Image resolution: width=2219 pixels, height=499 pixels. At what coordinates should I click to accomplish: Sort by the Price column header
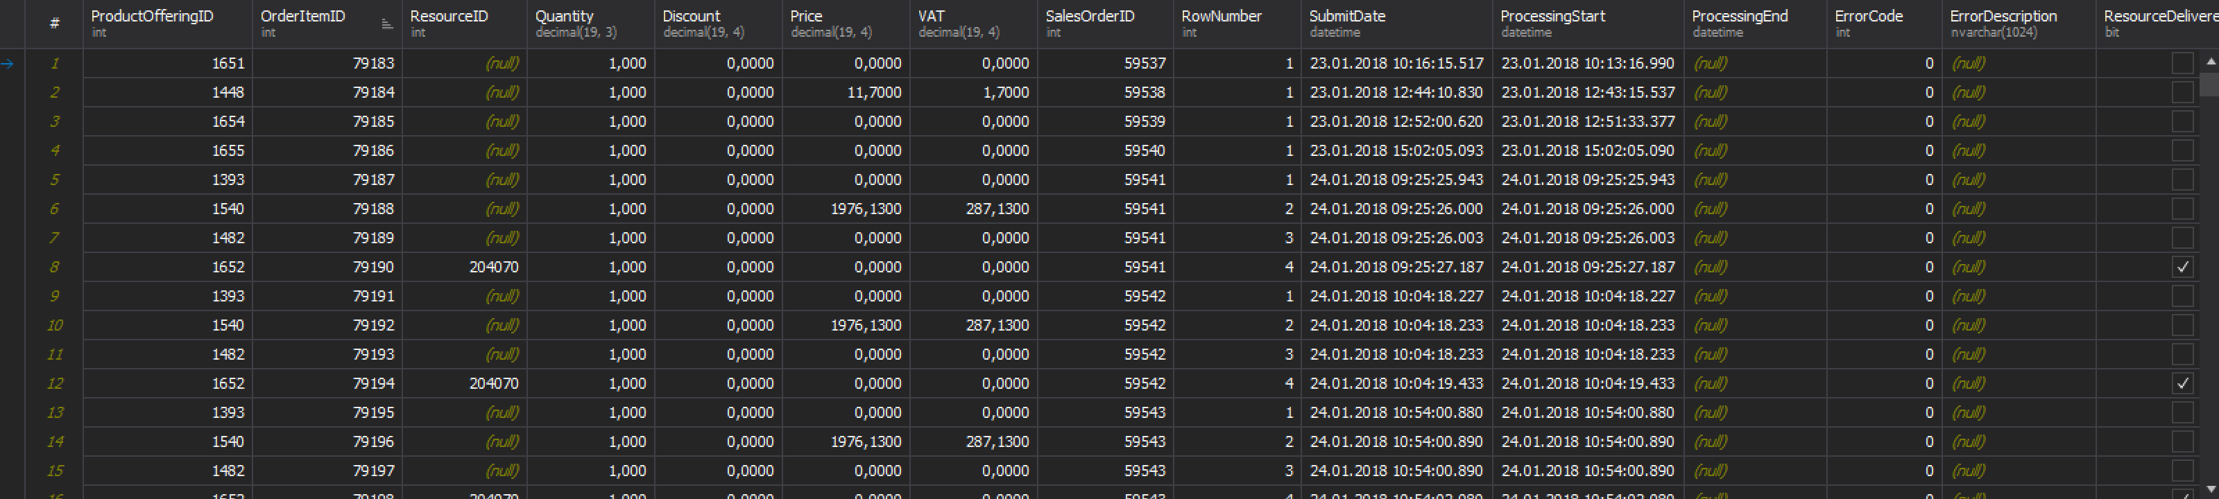pyautogui.click(x=846, y=24)
